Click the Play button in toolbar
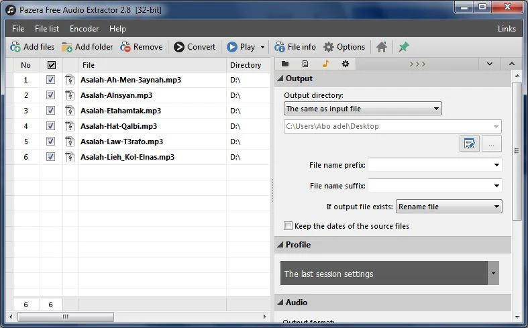 click(x=241, y=47)
